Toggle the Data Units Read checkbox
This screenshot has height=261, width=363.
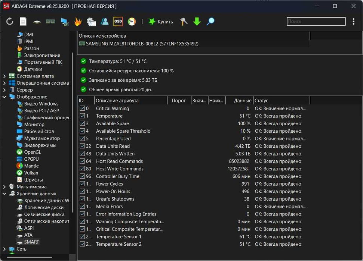(x=82, y=146)
